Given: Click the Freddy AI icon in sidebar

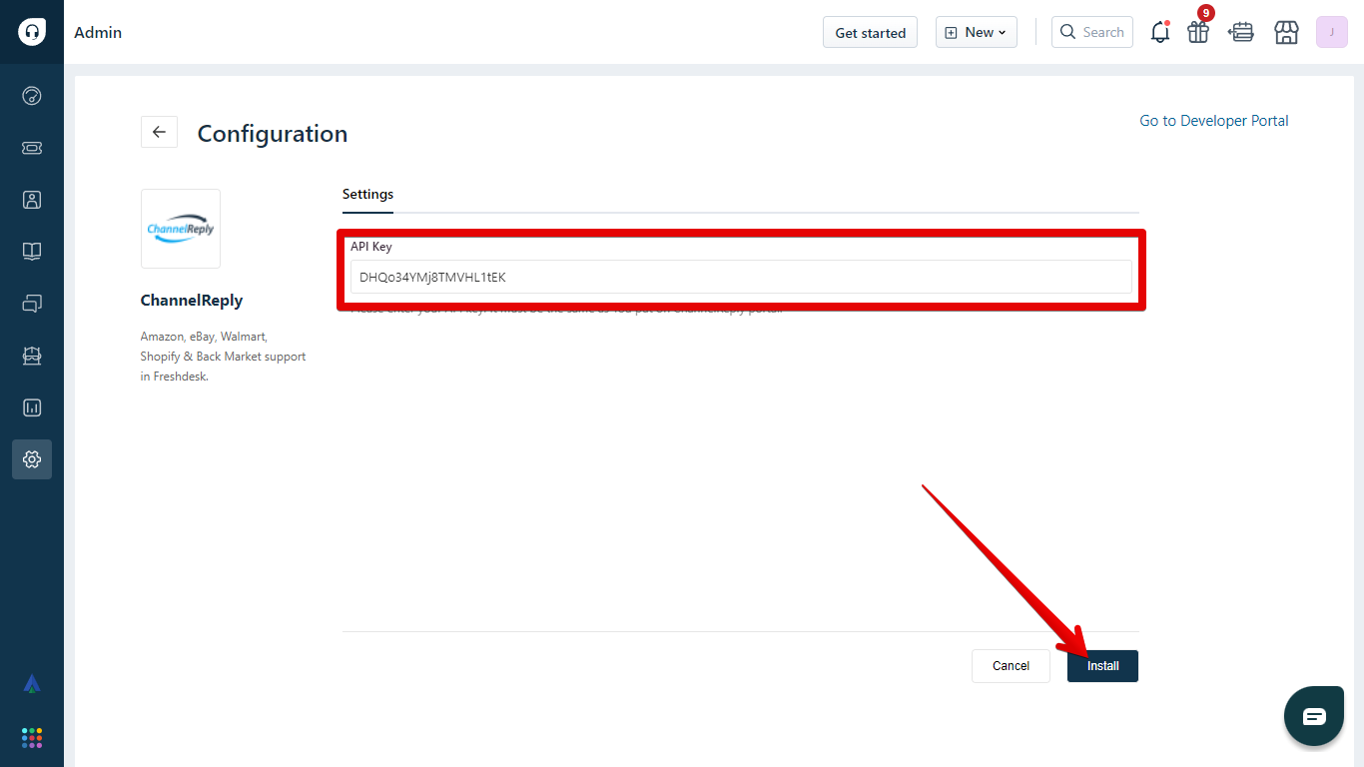Looking at the screenshot, I should click(32, 684).
